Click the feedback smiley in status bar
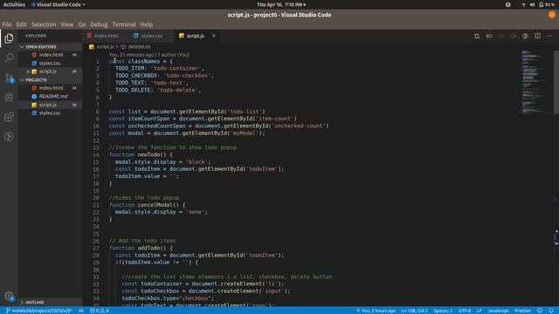 (540, 311)
